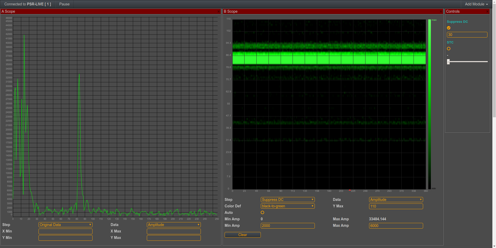Expand the Color Def dropdown
496x248 pixels.
[288, 206]
